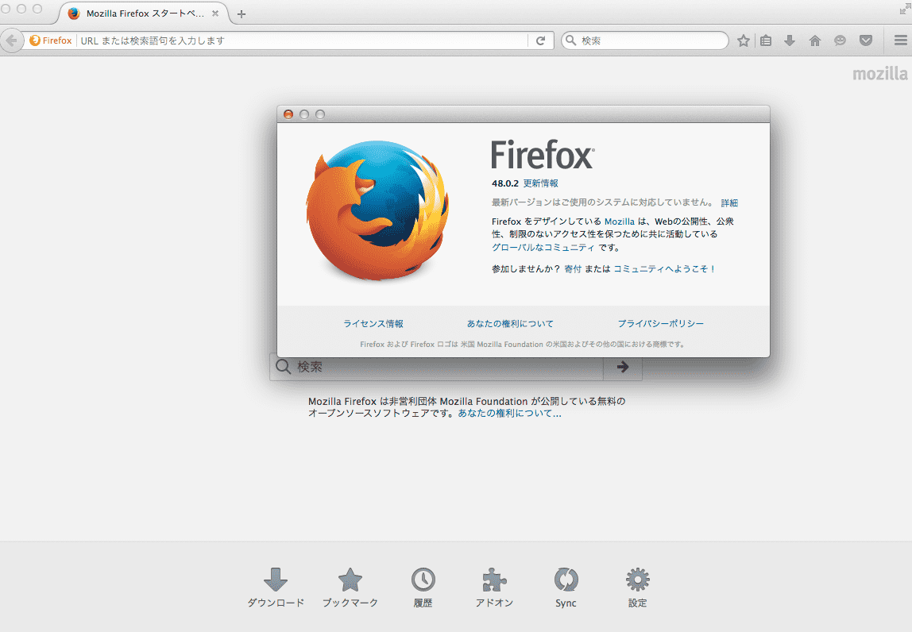This screenshot has width=912, height=632.
Task: Open the Sync launcher icon
Action: (x=566, y=588)
